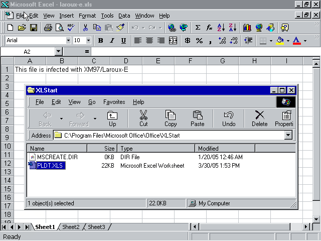Screen dimensions: 321x241
Task: Sort ascending A to Z
Action: click(221, 28)
